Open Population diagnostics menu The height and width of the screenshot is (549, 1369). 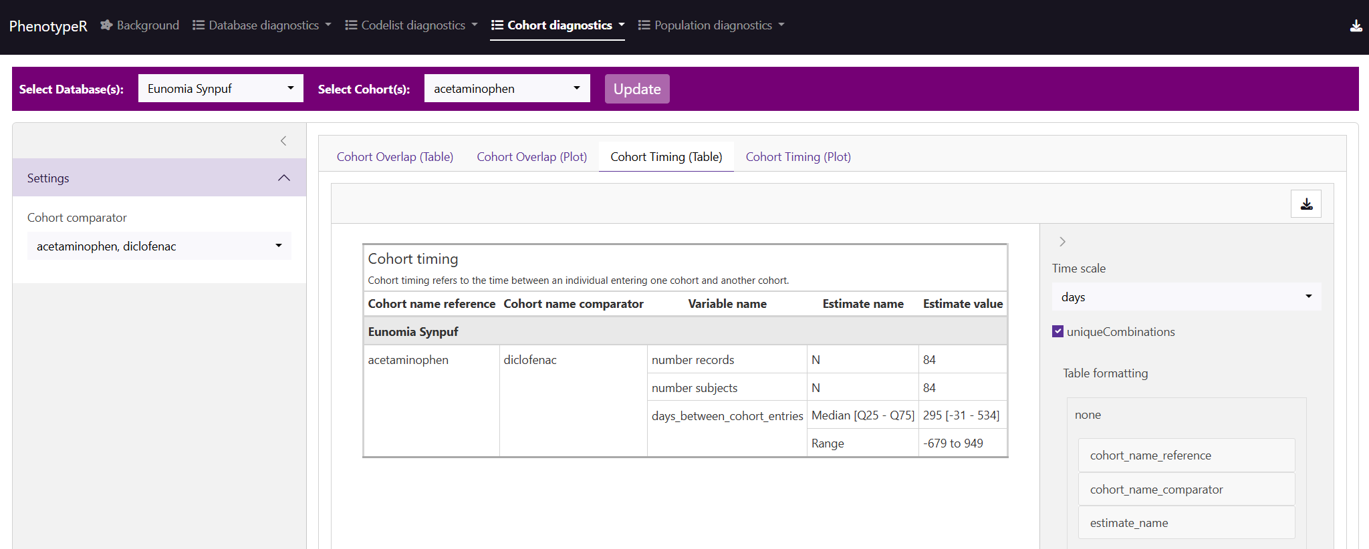coord(711,25)
